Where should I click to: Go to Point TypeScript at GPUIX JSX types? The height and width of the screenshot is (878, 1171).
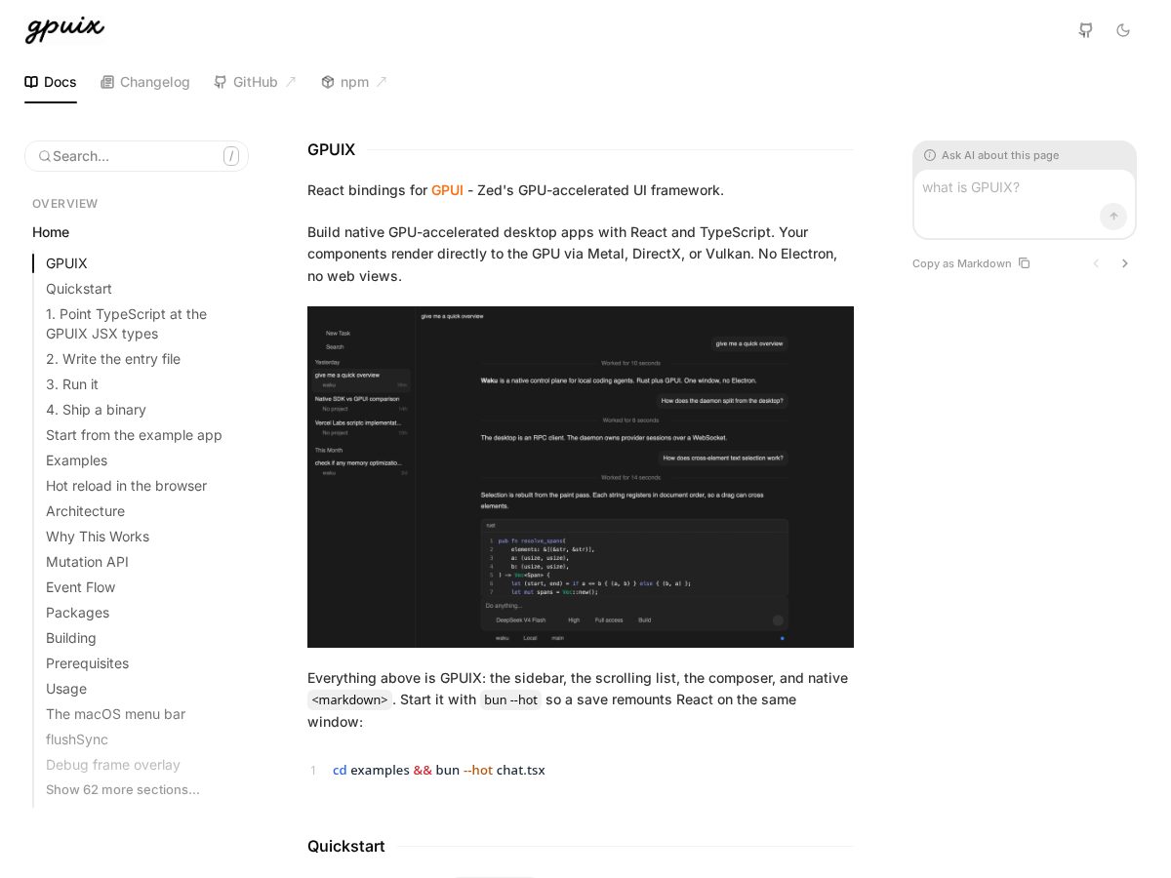127,324
